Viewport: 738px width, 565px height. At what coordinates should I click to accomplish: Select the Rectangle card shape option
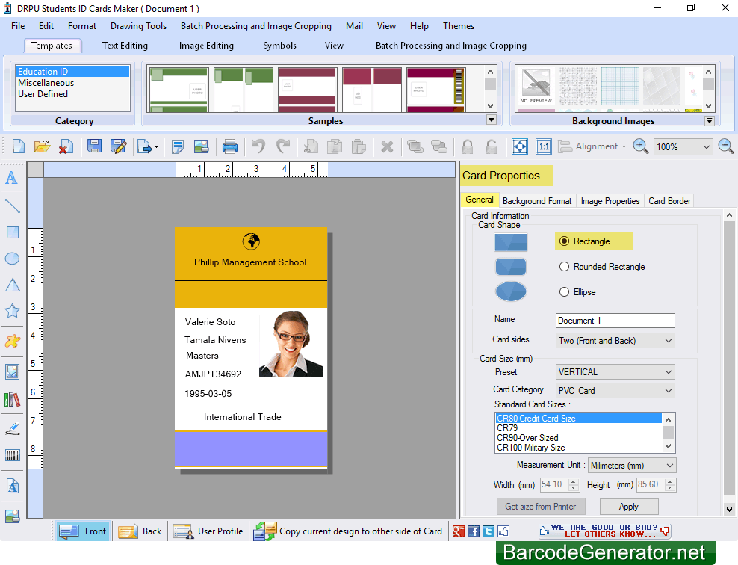(565, 241)
